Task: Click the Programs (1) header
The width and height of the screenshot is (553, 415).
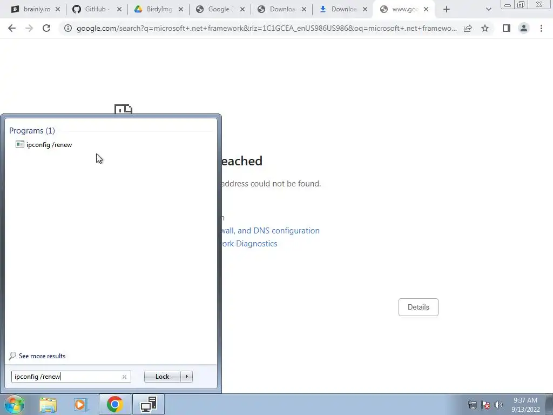Action: [x=32, y=131]
